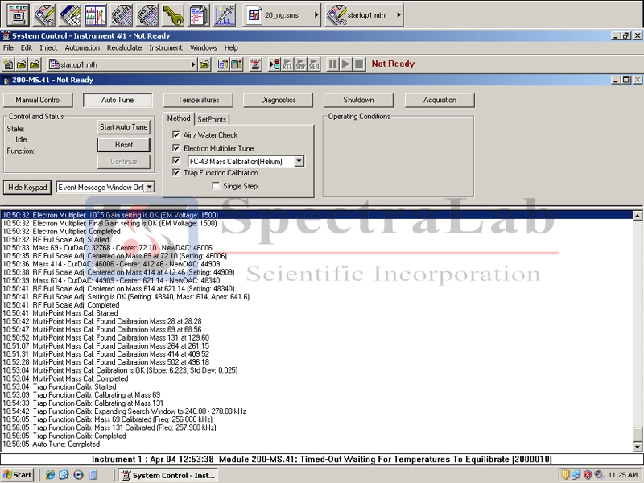644x483 pixels.
Task: Click the gold key security icon
Action: (x=171, y=14)
